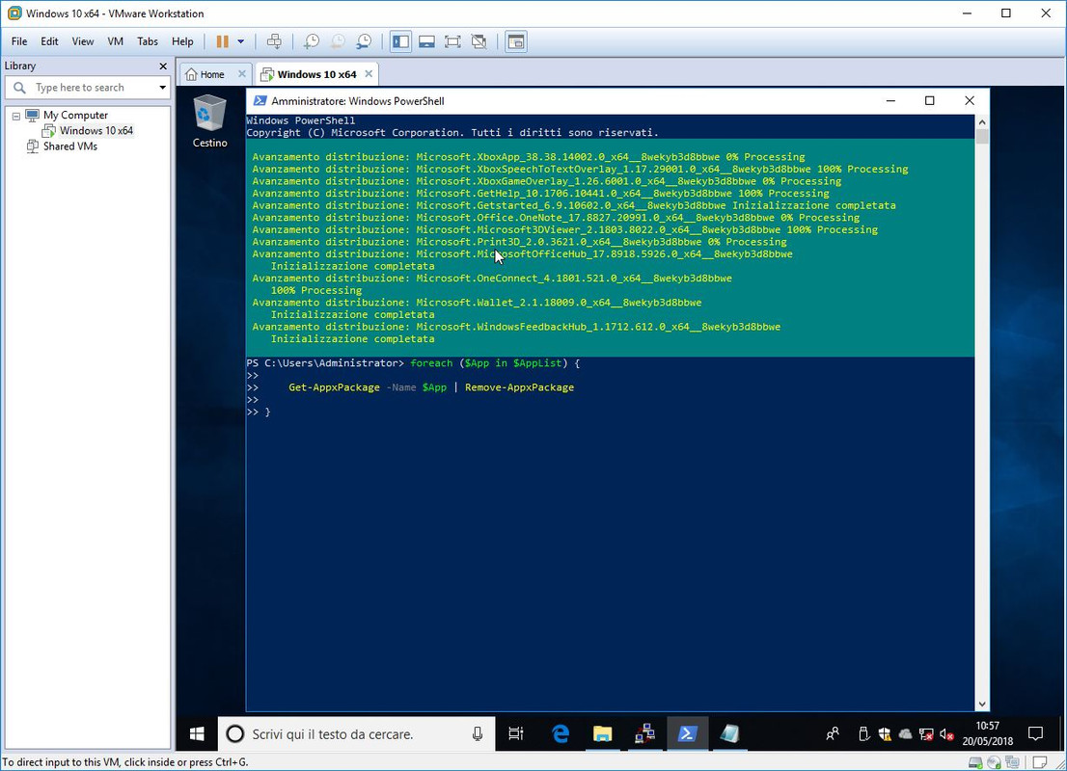Open the last pinned taskbar app
The image size is (1067, 771).
tap(728, 733)
